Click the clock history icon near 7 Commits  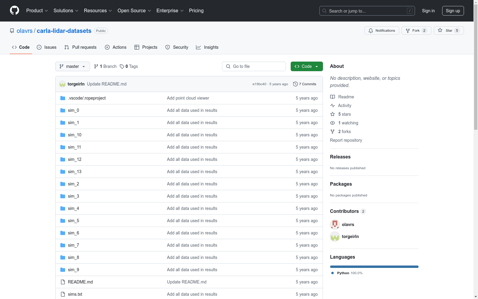tap(295, 84)
